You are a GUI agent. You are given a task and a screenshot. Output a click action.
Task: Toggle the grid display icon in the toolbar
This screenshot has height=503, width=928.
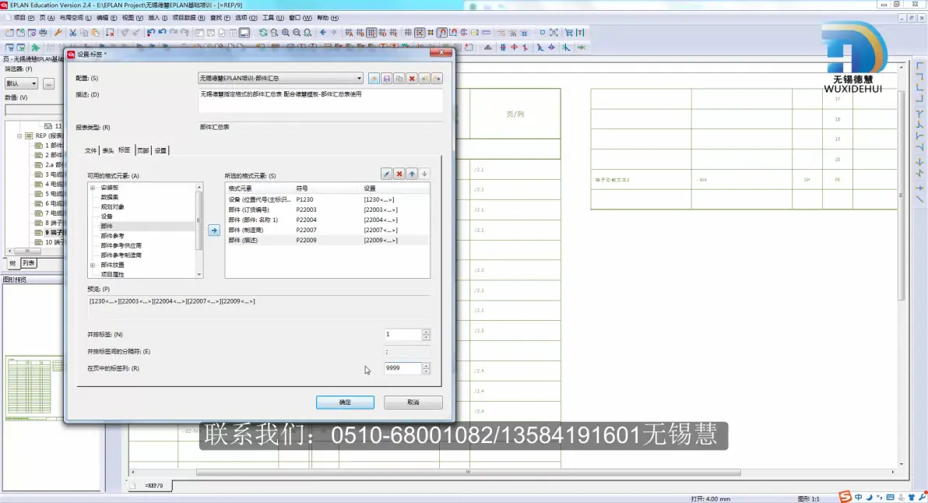[x=408, y=33]
